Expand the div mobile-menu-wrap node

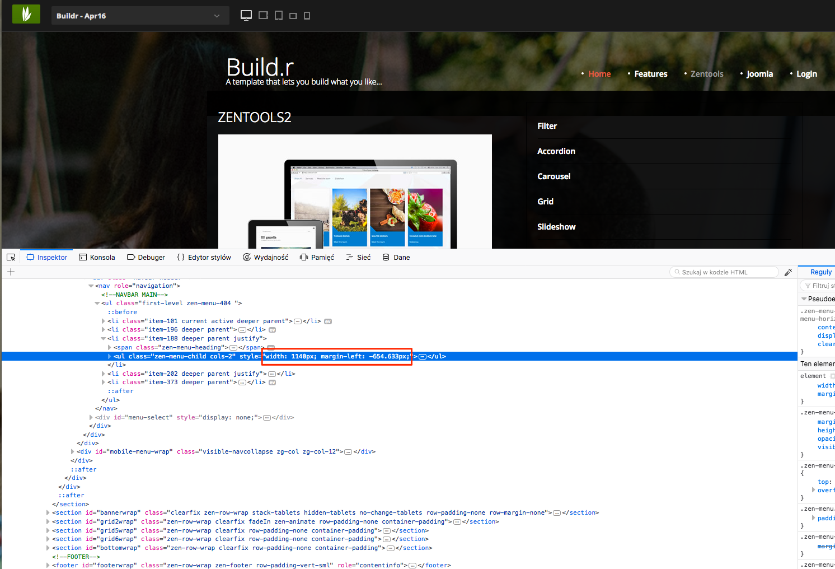pyautogui.click(x=72, y=452)
